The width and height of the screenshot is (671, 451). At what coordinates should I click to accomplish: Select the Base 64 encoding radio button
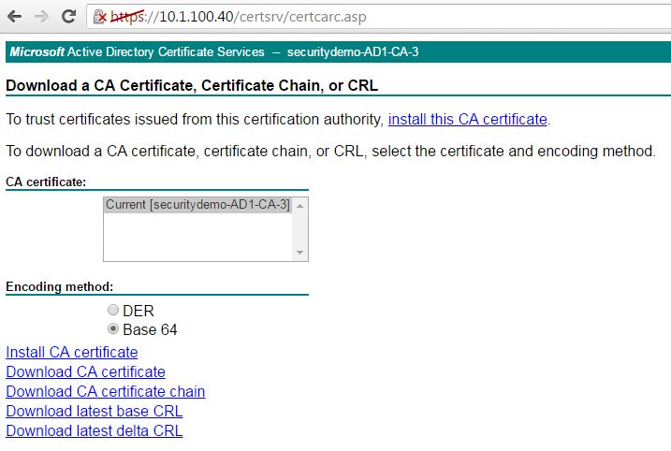[113, 328]
